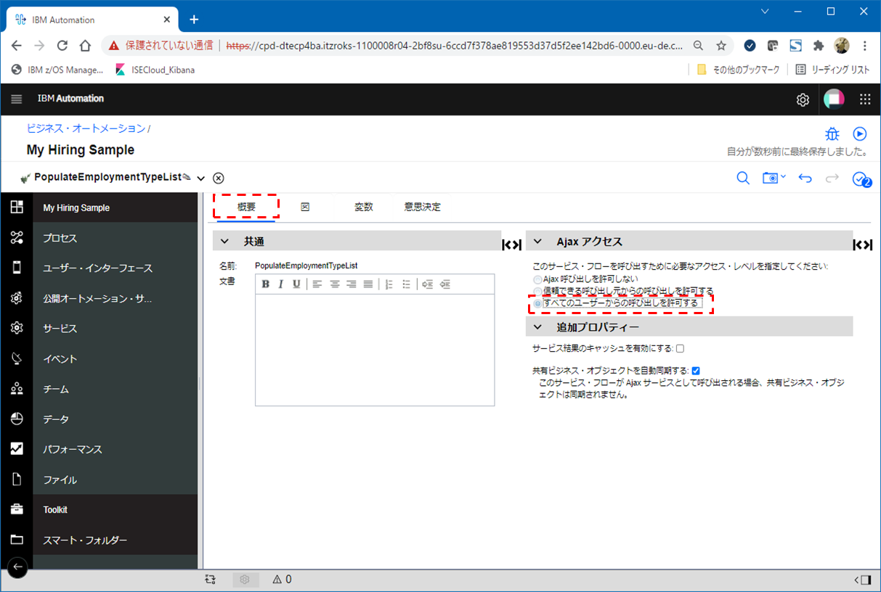Open the app switcher grid icon
Viewport: 881px width, 592px height.
(865, 99)
